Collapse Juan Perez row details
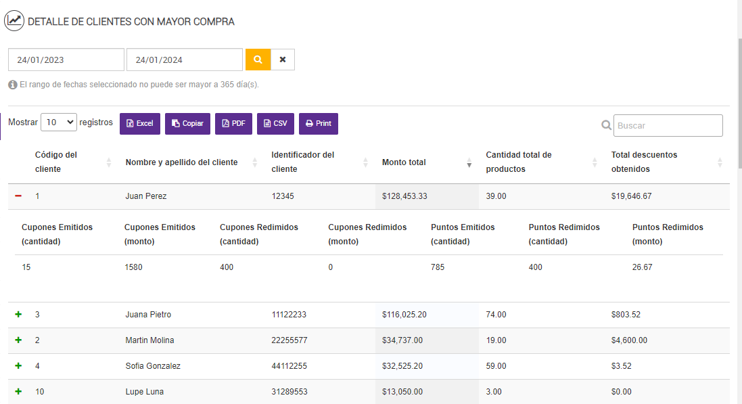Image resolution: width=742 pixels, height=404 pixels. 18,196
